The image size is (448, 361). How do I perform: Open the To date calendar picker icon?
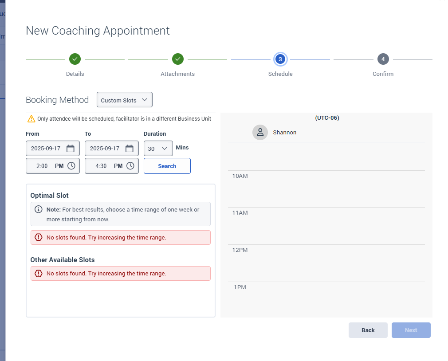point(129,149)
